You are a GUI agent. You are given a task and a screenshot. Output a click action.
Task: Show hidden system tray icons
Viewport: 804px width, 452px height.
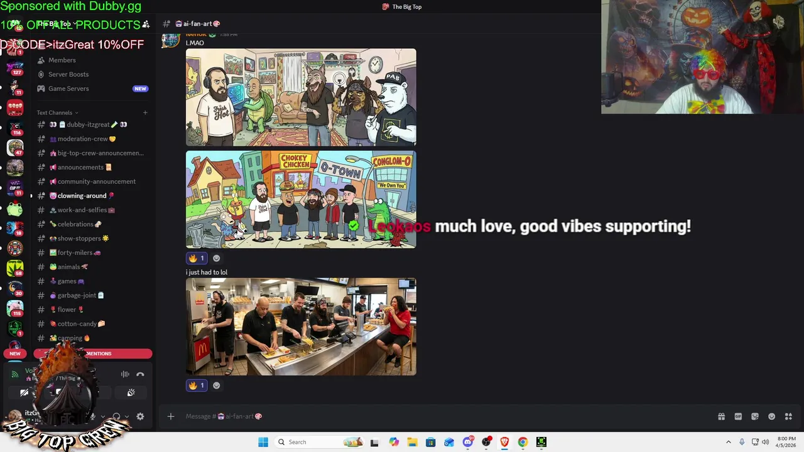[728, 442]
